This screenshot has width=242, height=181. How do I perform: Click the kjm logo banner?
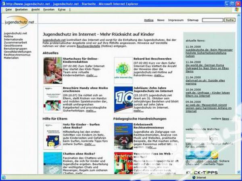202,138
